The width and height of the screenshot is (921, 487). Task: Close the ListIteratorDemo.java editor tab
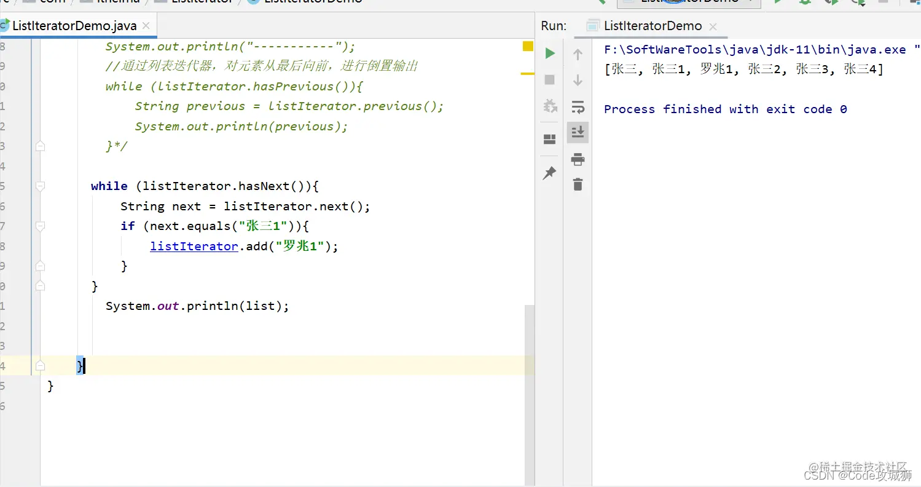pyautogui.click(x=146, y=26)
